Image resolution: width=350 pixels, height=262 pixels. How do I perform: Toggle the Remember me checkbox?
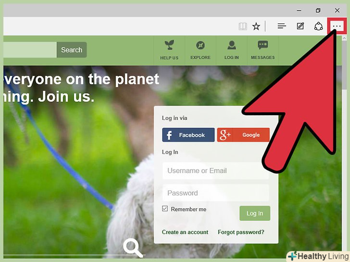click(x=165, y=209)
